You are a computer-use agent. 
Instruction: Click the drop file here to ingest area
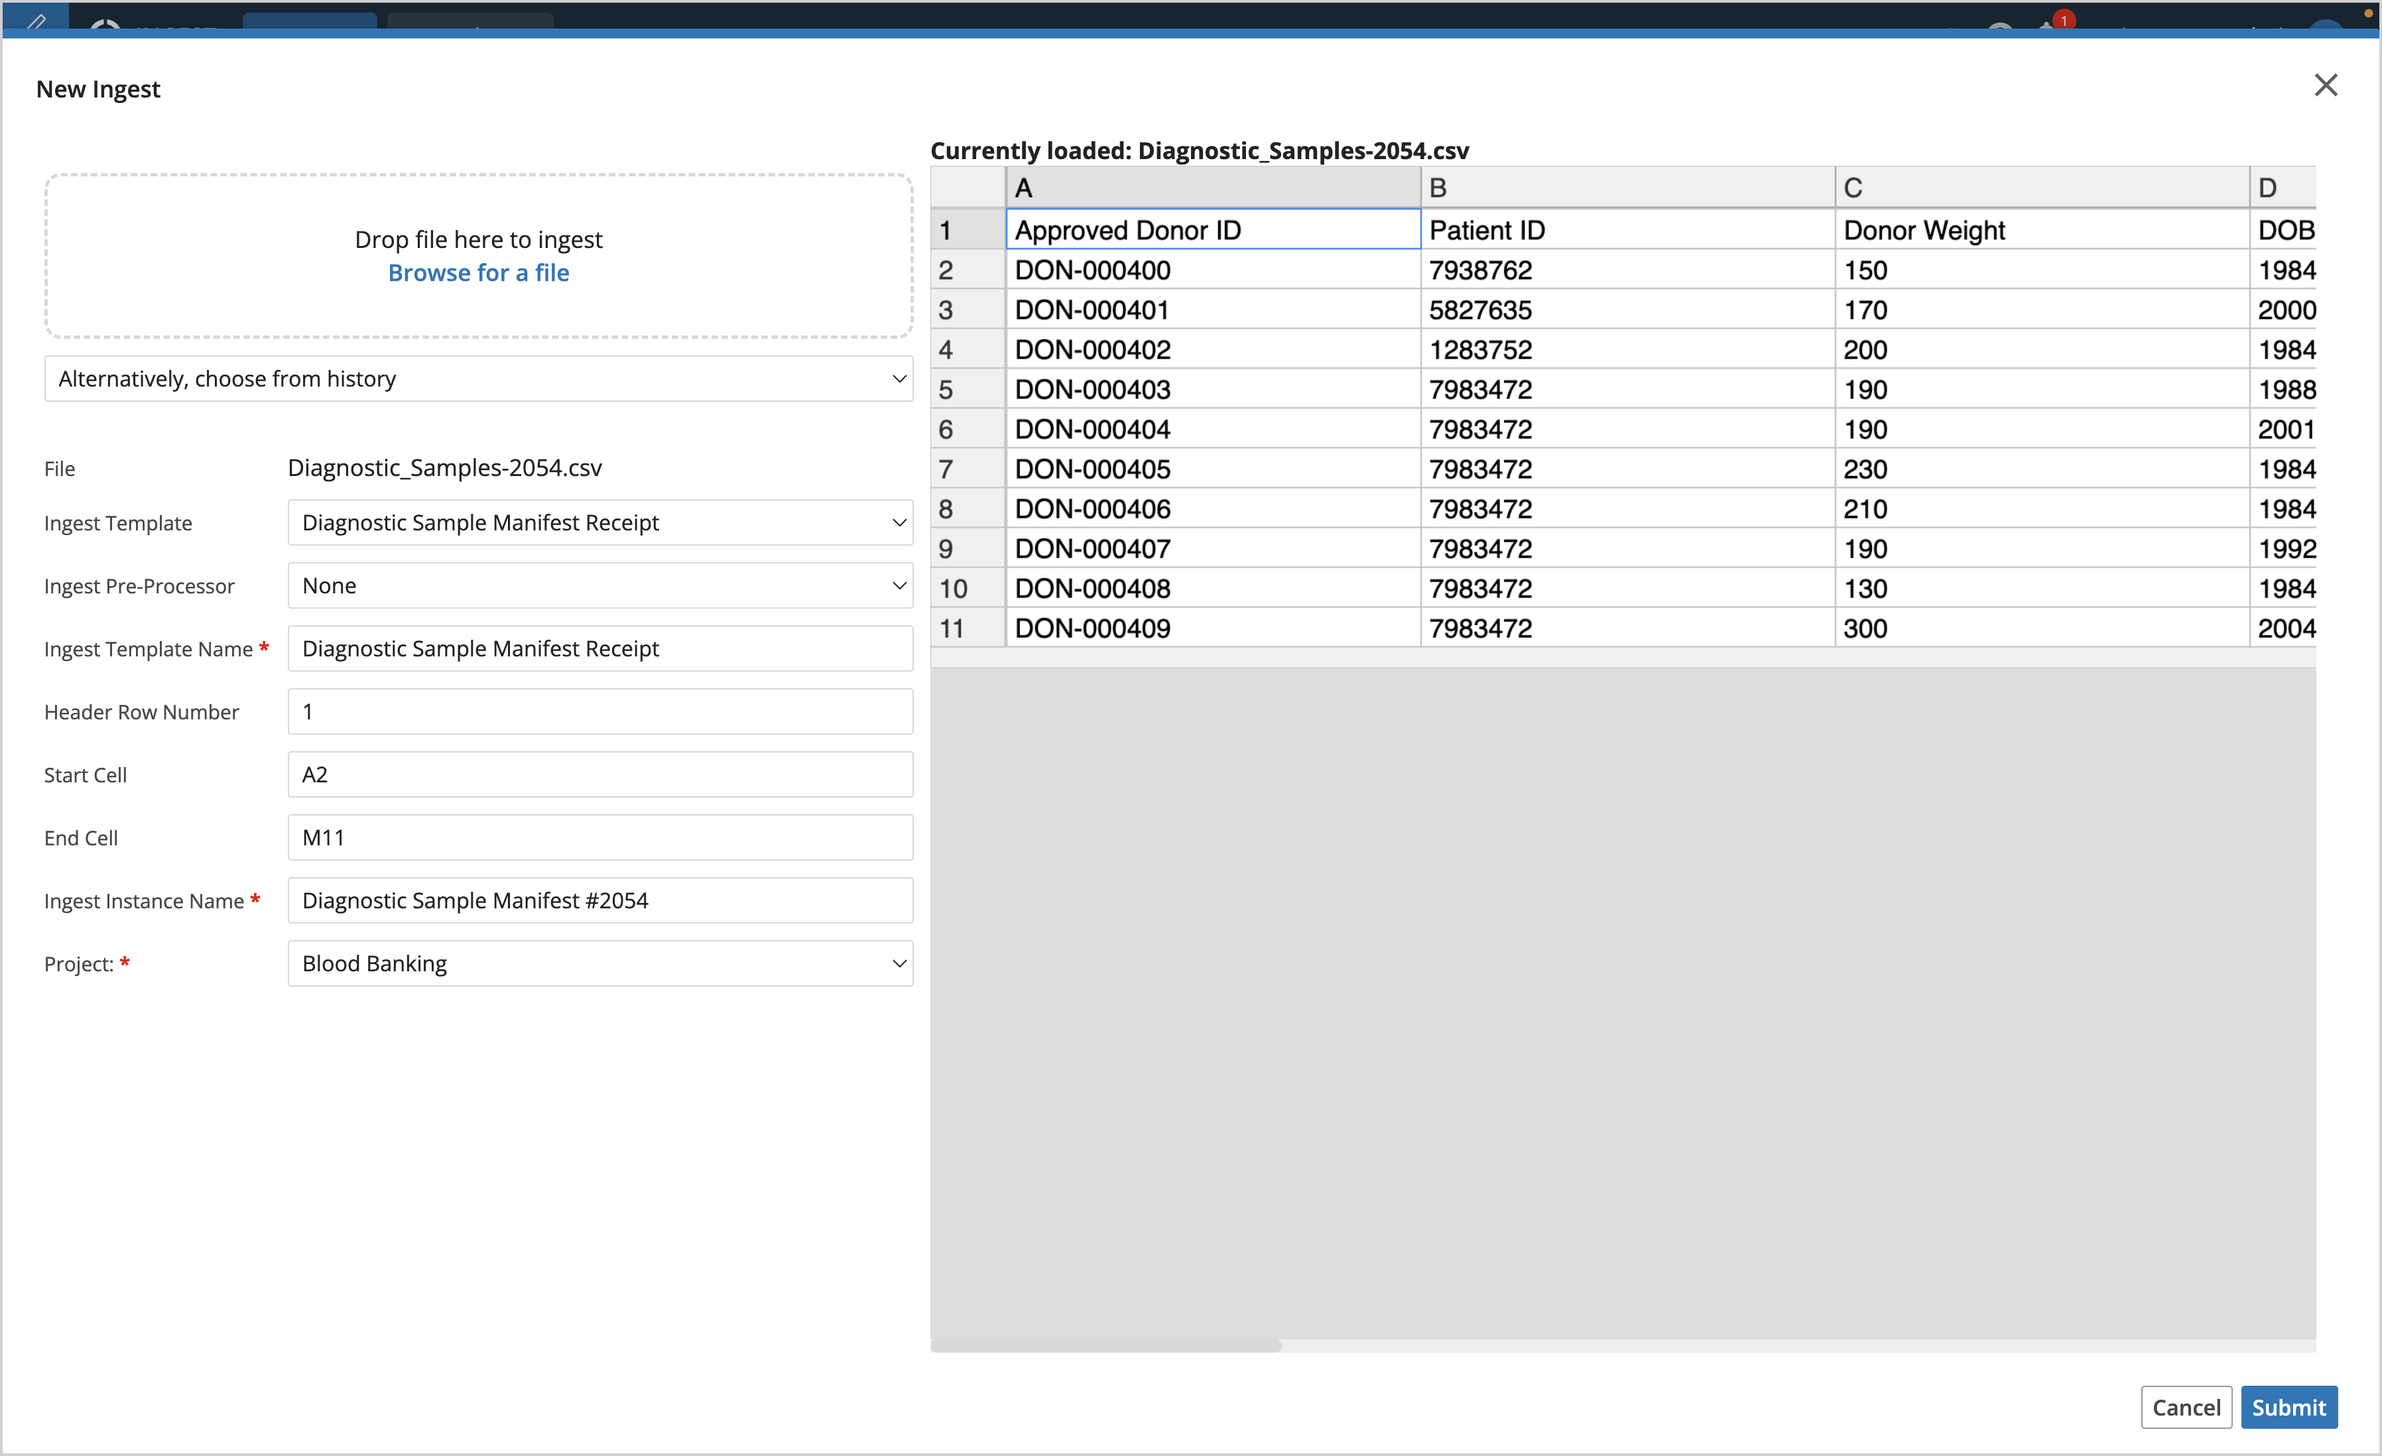(x=479, y=256)
